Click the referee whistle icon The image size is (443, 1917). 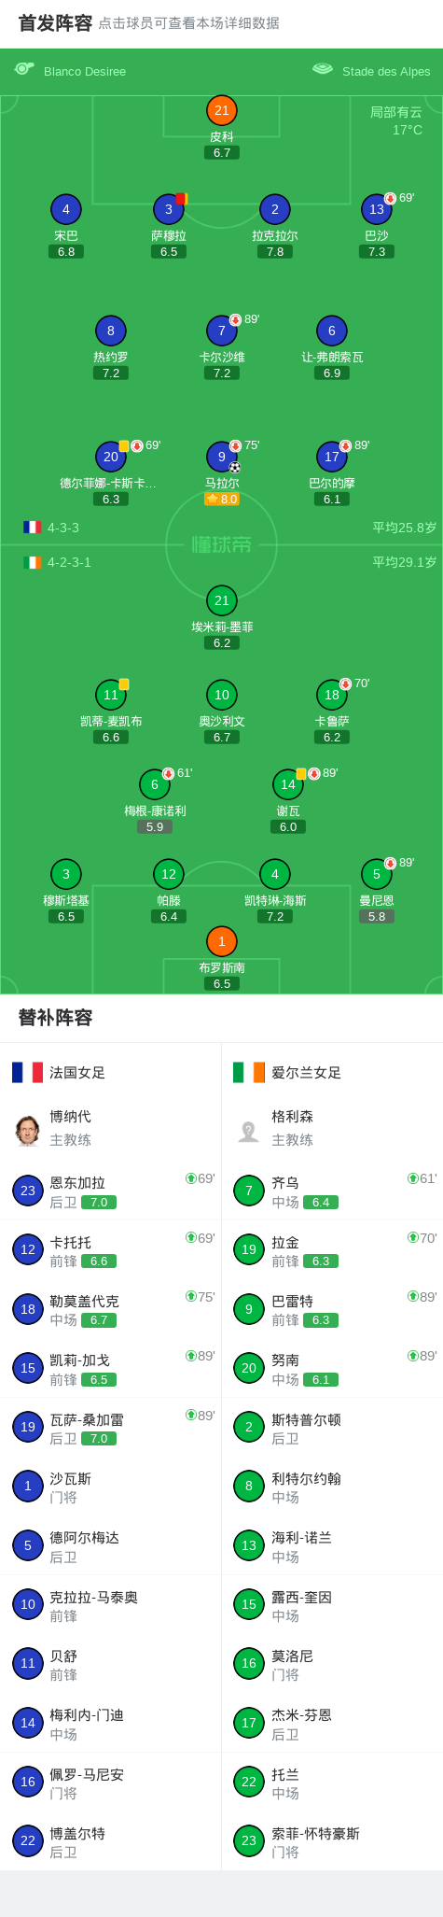24,69
